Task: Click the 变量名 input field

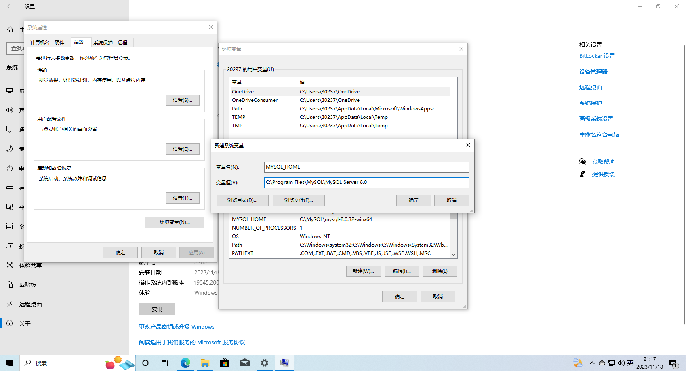Action: 367,167
